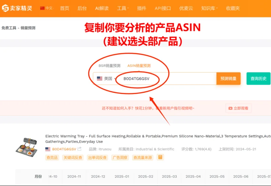
Task: Click the 2024-12 month column header
Action: pos(98,177)
